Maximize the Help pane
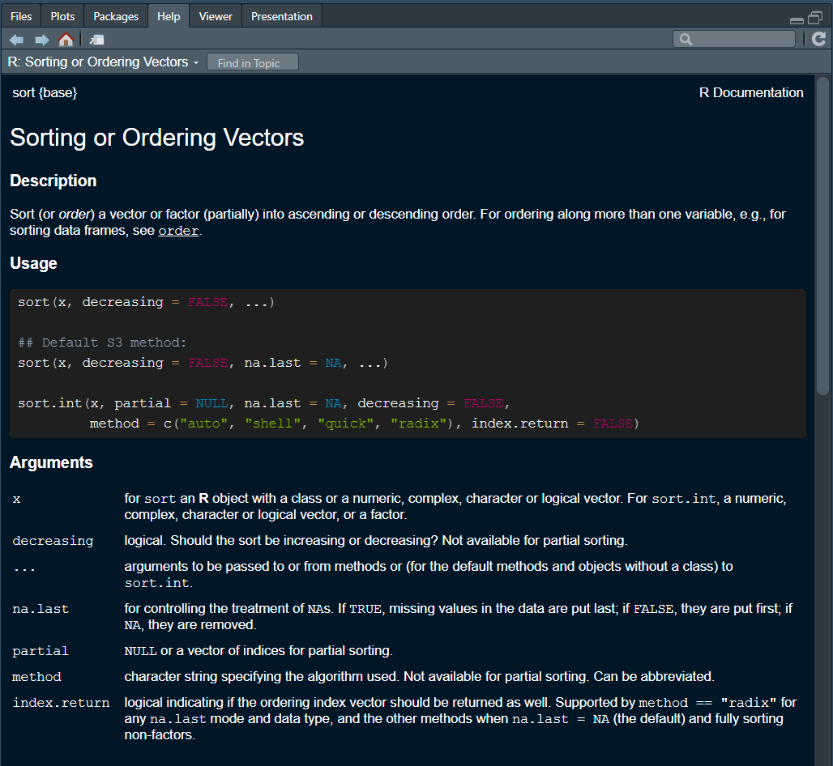The image size is (833, 766). tap(815, 18)
